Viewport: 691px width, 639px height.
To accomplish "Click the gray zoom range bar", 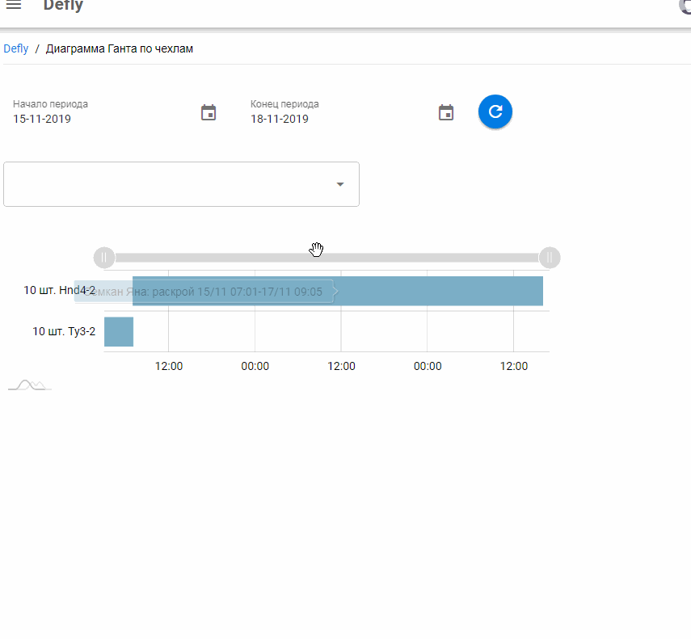I will point(327,258).
